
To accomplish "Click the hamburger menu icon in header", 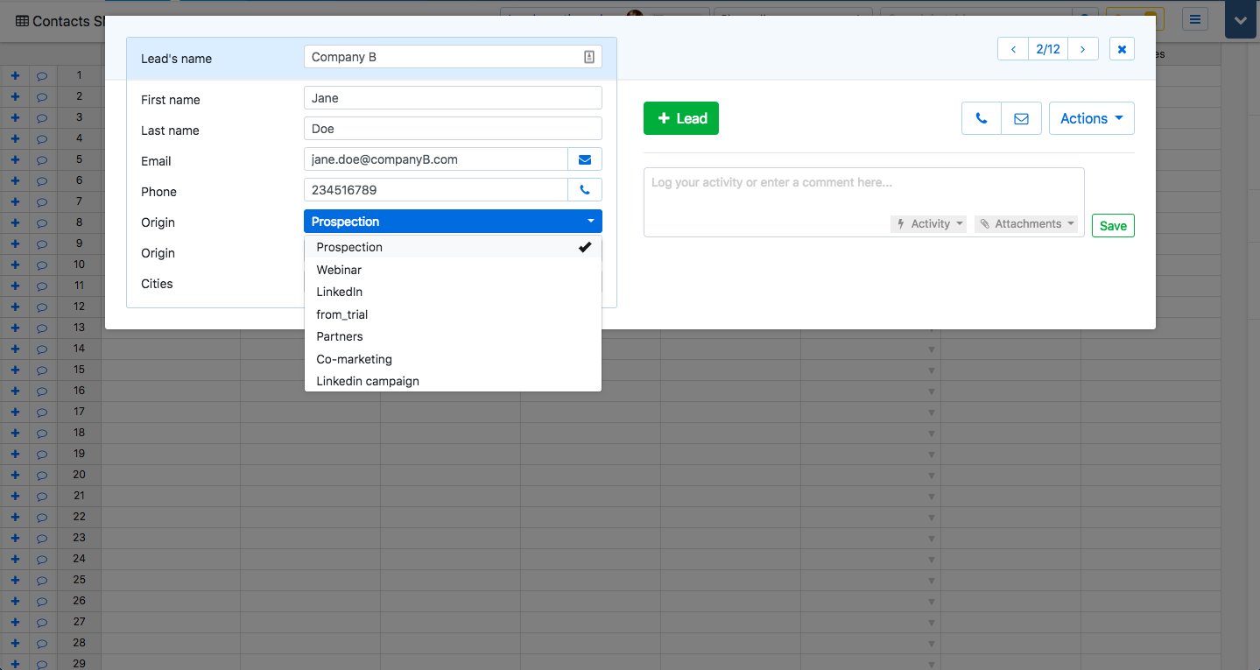I will point(1195,19).
